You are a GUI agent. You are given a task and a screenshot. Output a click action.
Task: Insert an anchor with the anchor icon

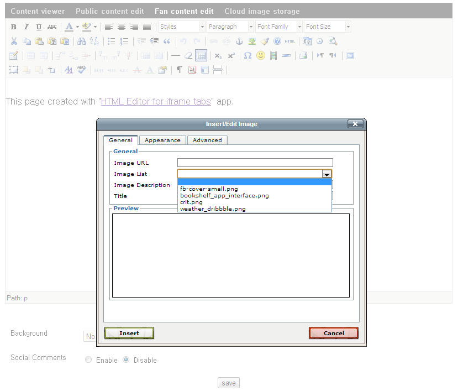[x=239, y=41]
